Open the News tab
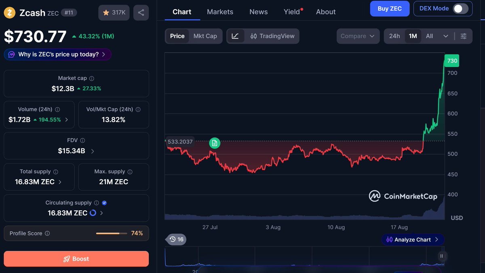Viewport: 485px width, 273px height. (x=259, y=12)
